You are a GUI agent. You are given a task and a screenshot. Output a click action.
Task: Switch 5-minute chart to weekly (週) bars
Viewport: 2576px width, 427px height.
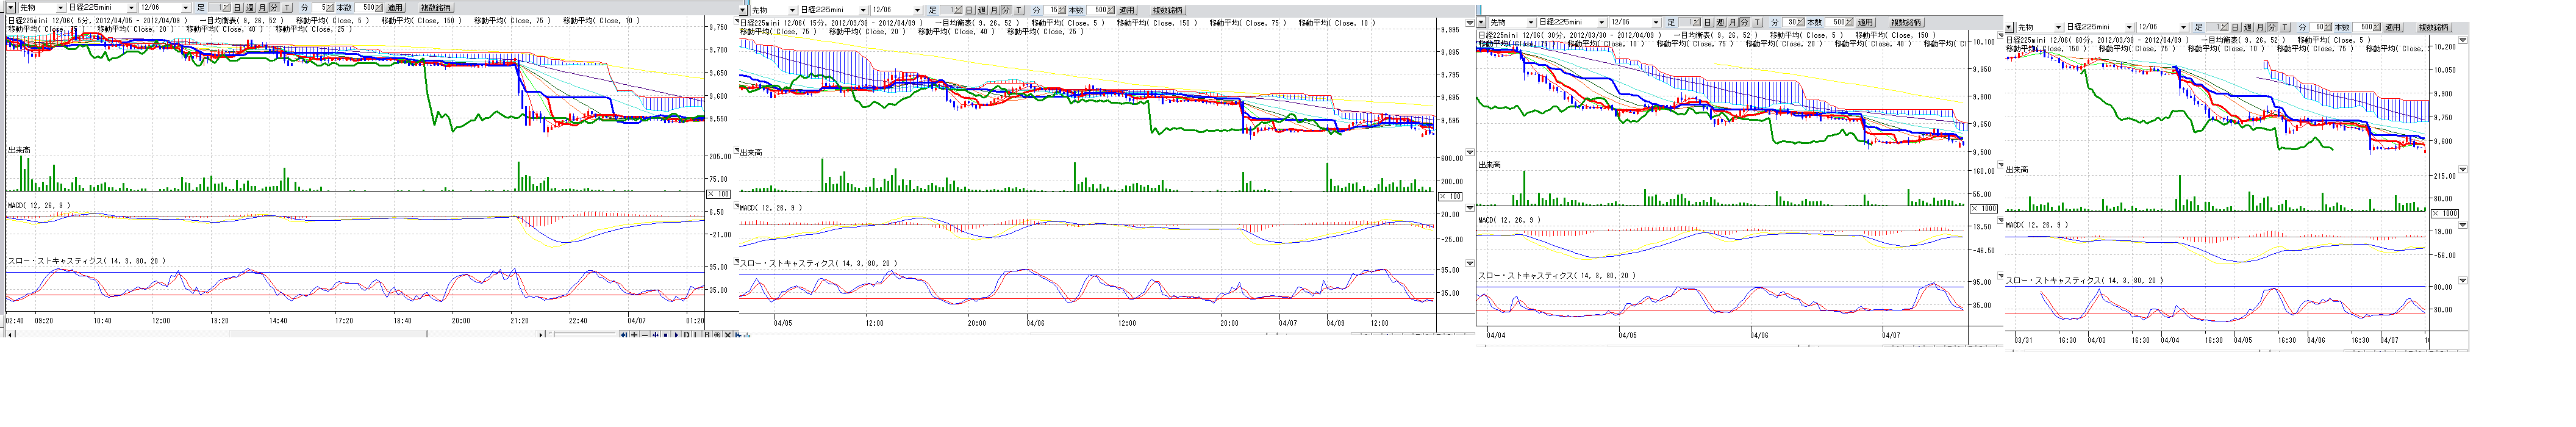coord(249,8)
